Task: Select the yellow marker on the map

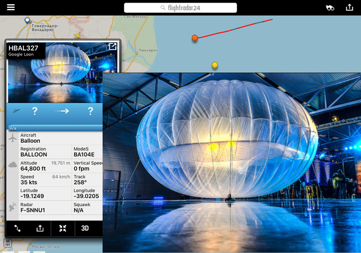Action: click(215, 65)
